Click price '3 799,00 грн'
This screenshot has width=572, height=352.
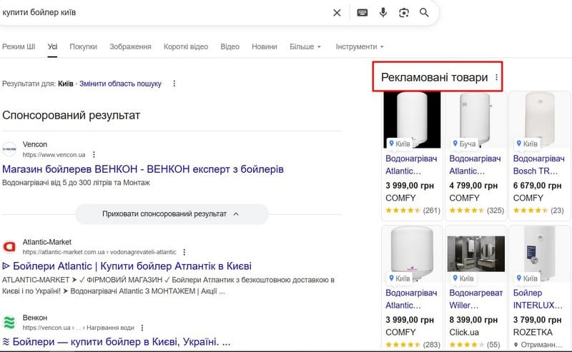pyautogui.click(x=537, y=320)
